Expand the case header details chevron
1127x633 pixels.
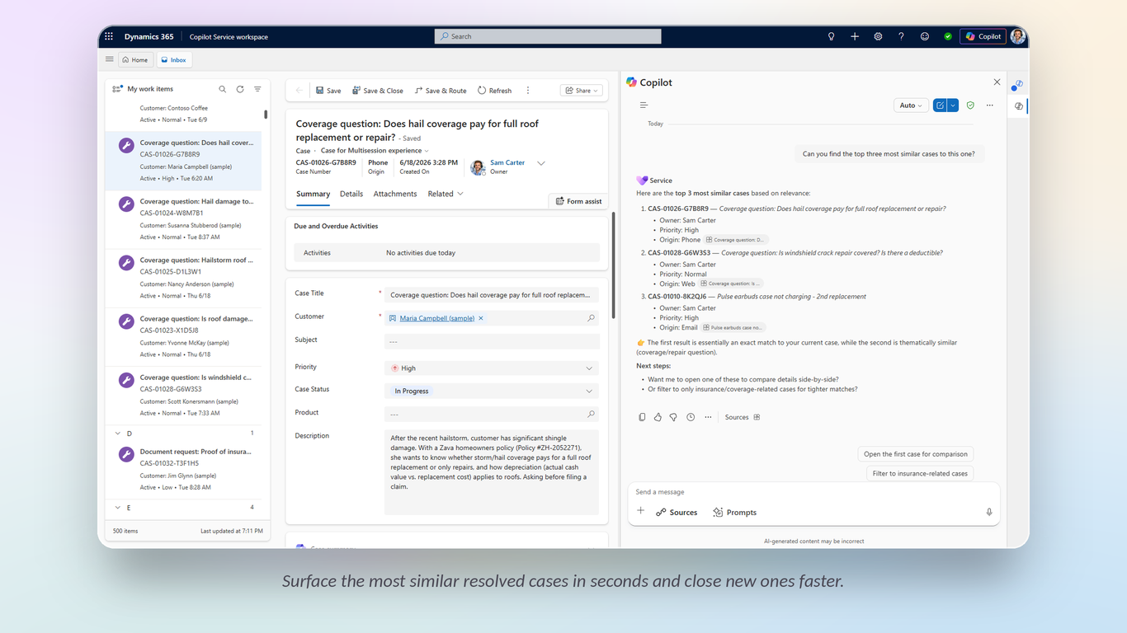pyautogui.click(x=541, y=163)
